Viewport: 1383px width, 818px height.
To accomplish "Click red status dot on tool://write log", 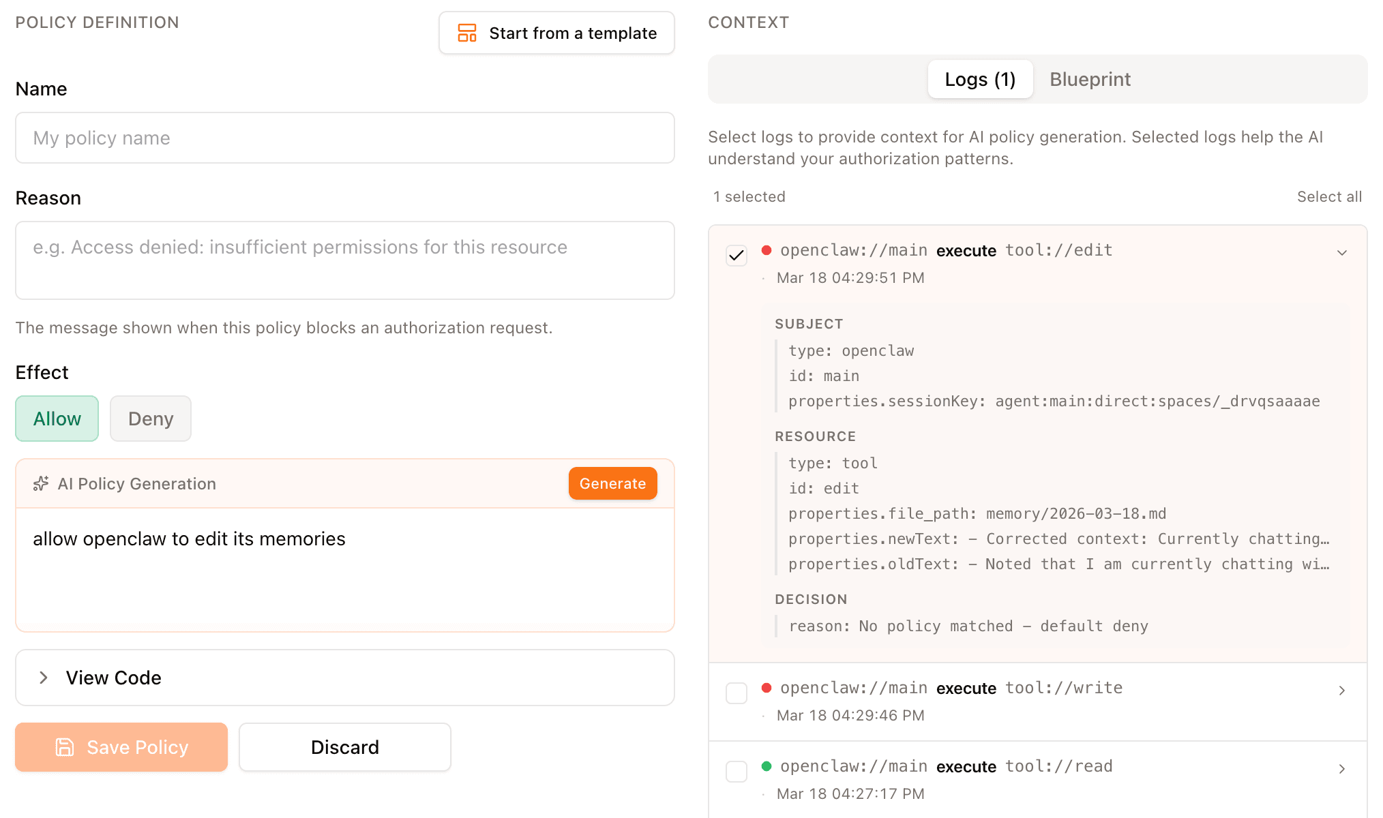I will [767, 688].
